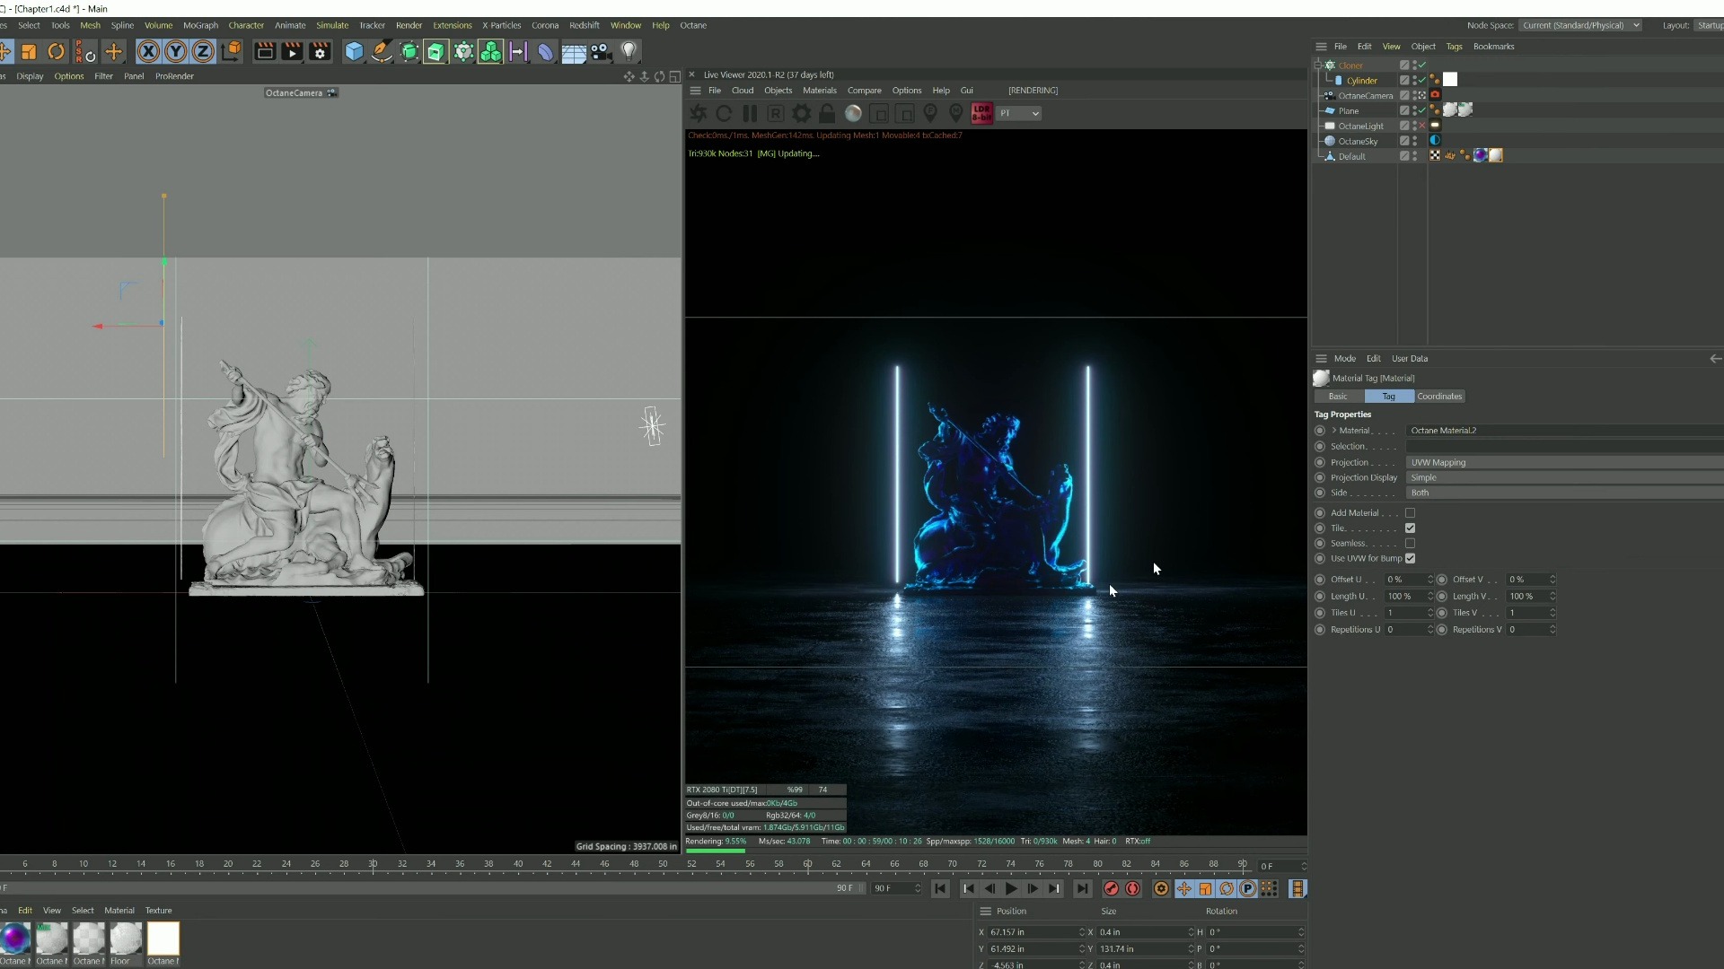Screen dimensions: 1724x969
Task: Click the Tag tab in Material Tag panel
Action: point(1389,395)
